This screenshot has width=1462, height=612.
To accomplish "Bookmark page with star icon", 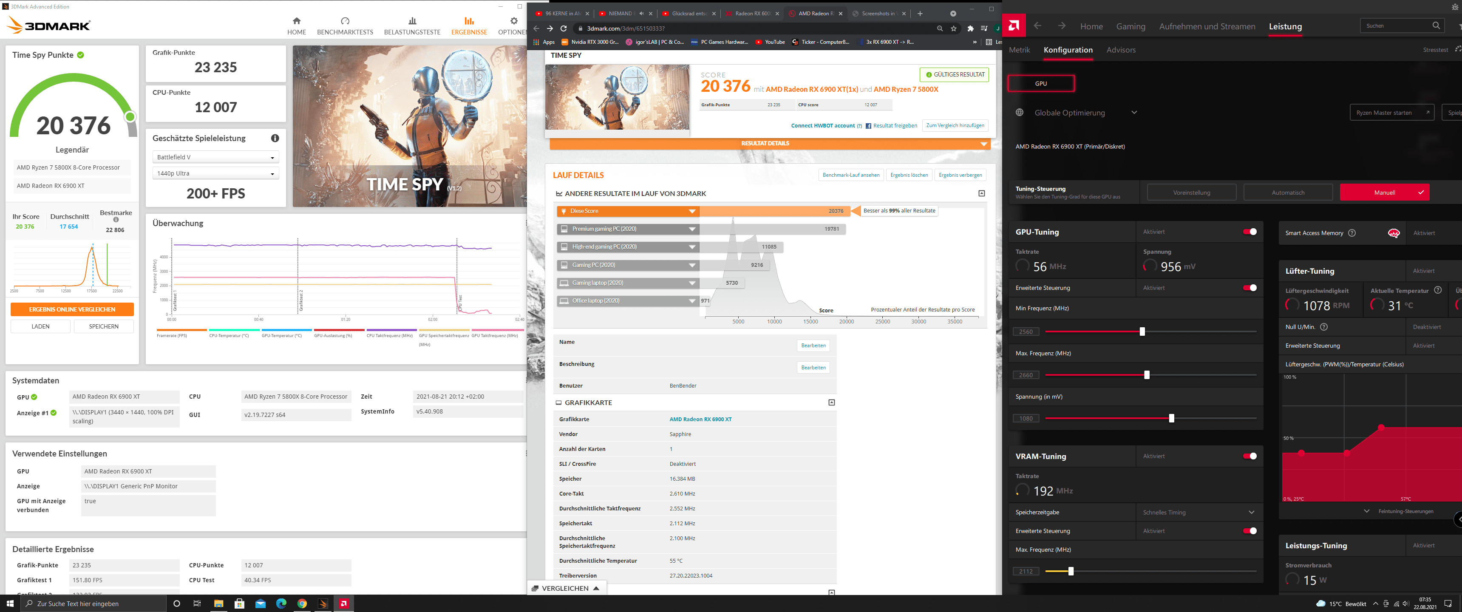I will pos(953,28).
